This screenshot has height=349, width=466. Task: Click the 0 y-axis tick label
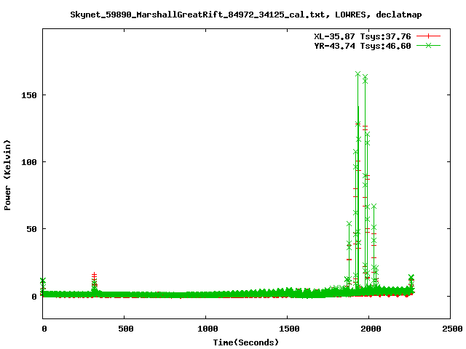click(x=34, y=297)
